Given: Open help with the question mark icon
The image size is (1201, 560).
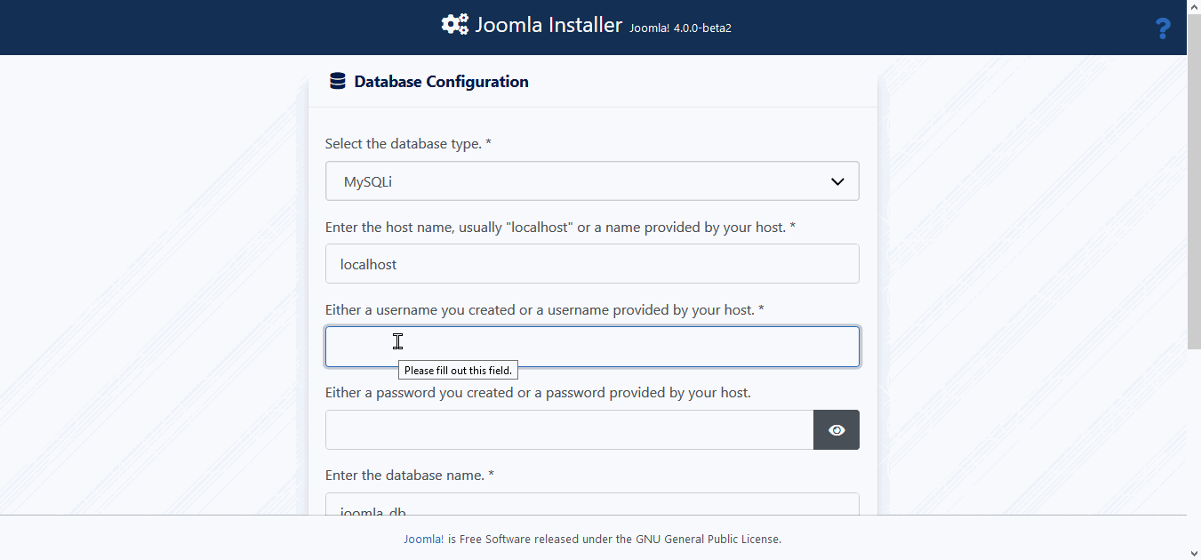Looking at the screenshot, I should click(1162, 29).
